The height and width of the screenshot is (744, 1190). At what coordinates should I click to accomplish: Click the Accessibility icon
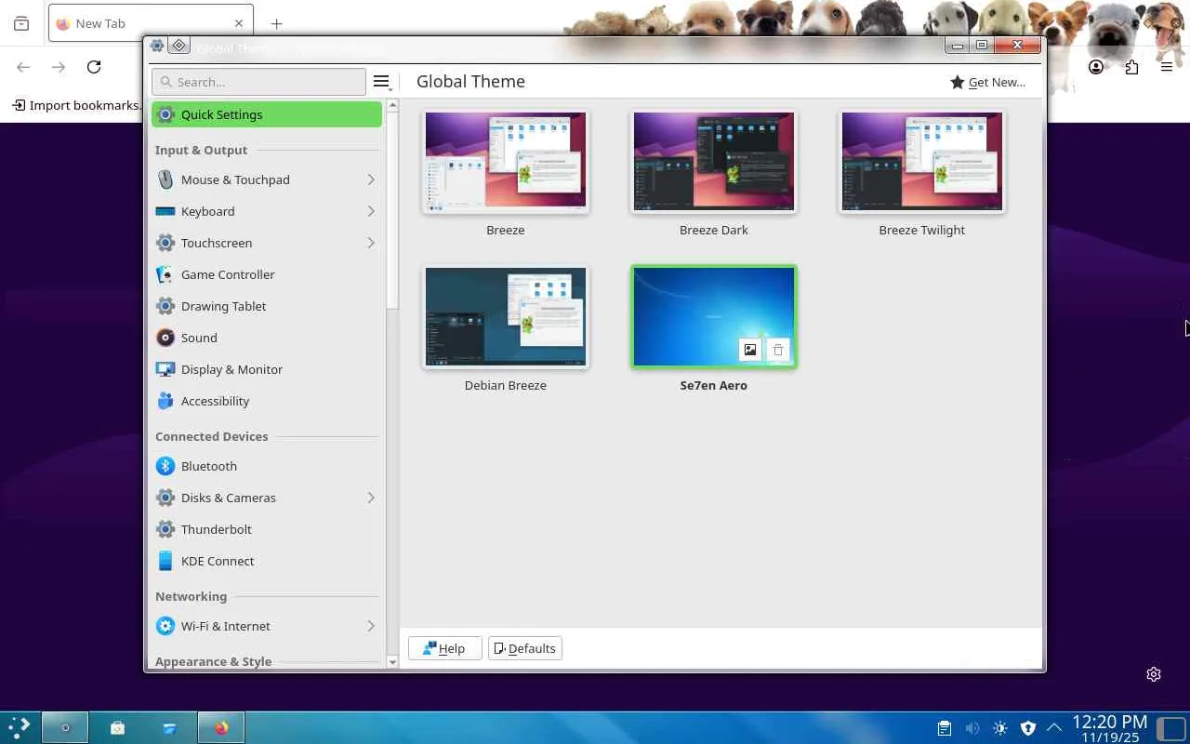click(165, 401)
